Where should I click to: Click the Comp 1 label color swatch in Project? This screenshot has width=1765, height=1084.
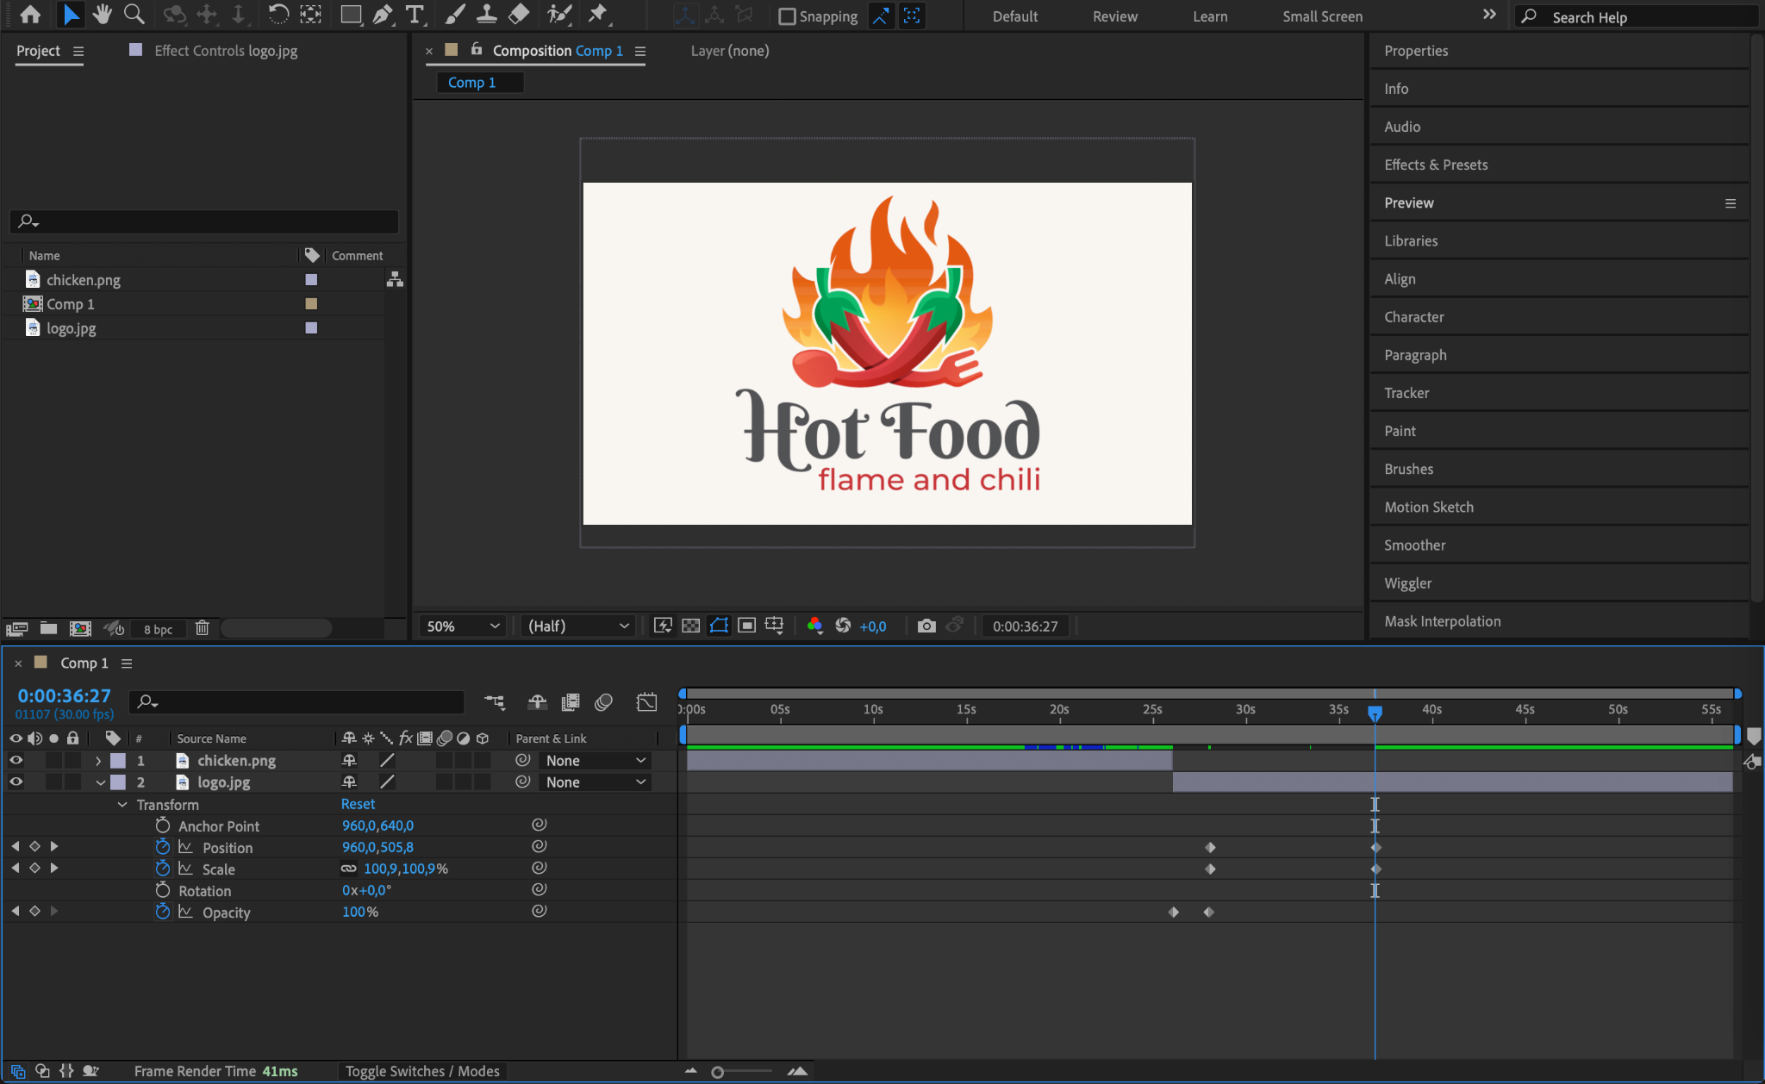tap(311, 303)
